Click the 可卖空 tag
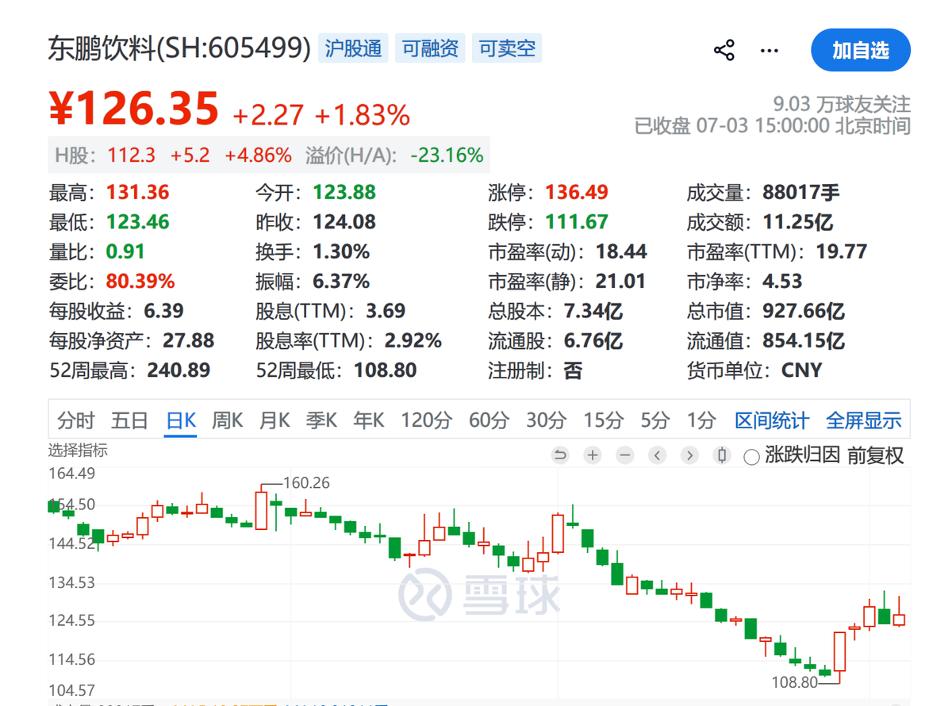This screenshot has width=952, height=706. point(507,48)
